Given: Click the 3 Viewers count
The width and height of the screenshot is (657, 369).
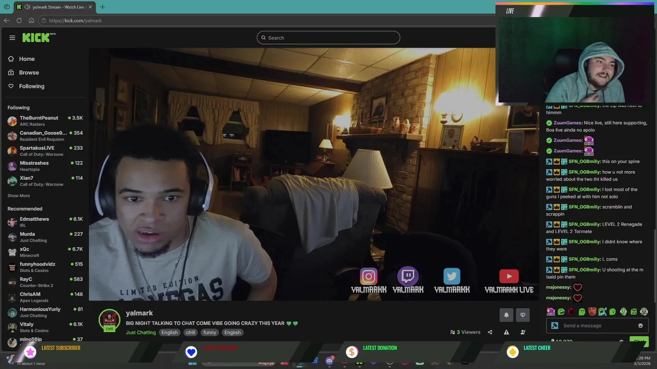Looking at the screenshot, I should pos(466,332).
